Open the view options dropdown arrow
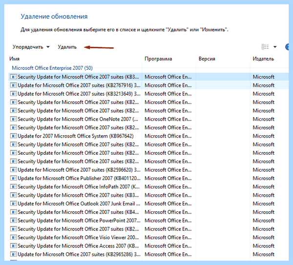This screenshot has height=265, width=293. tap(275, 47)
